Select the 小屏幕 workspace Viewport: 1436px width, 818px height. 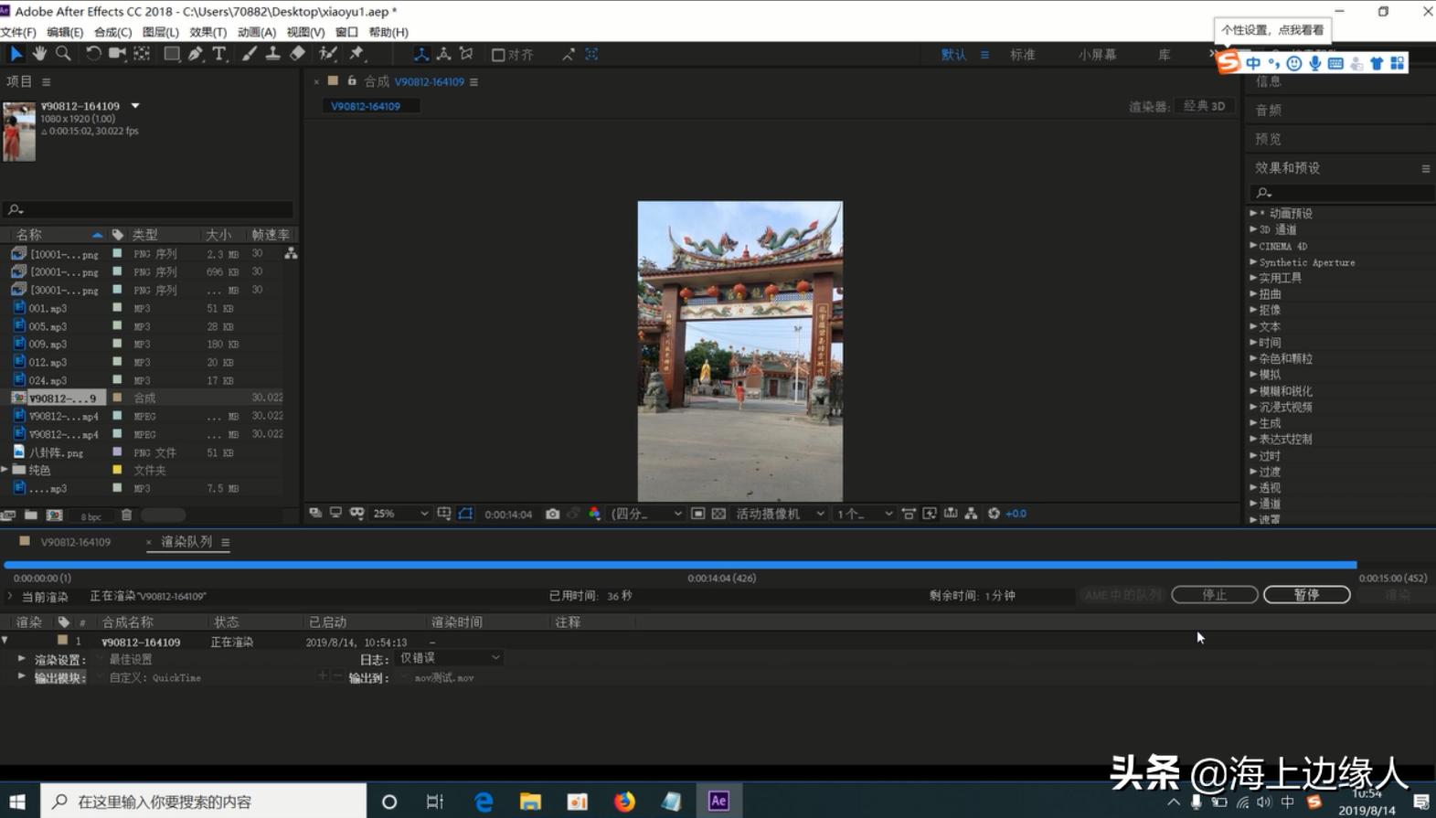[x=1096, y=55]
